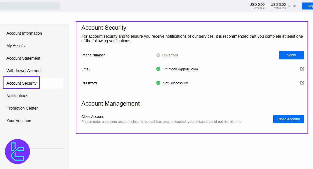Click the Deposit button in the header

click(308, 6)
